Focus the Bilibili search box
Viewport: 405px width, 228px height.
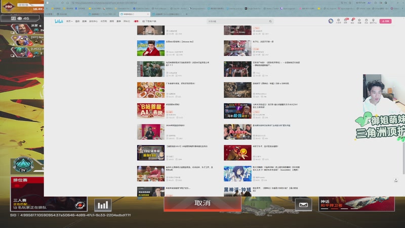pyautogui.click(x=237, y=21)
